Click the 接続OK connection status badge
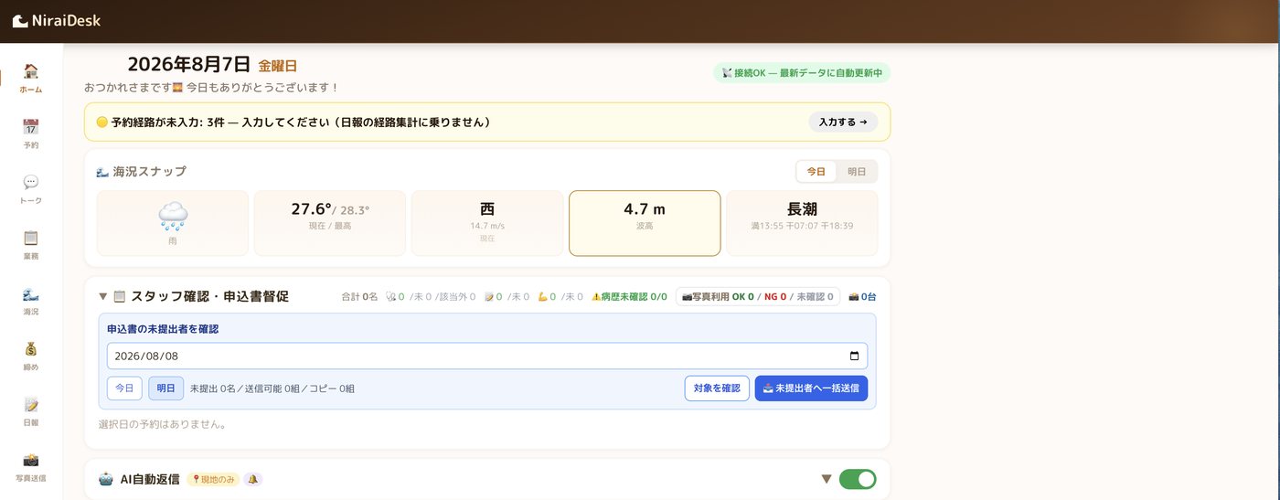Screen dimensions: 1280x500 pos(802,73)
